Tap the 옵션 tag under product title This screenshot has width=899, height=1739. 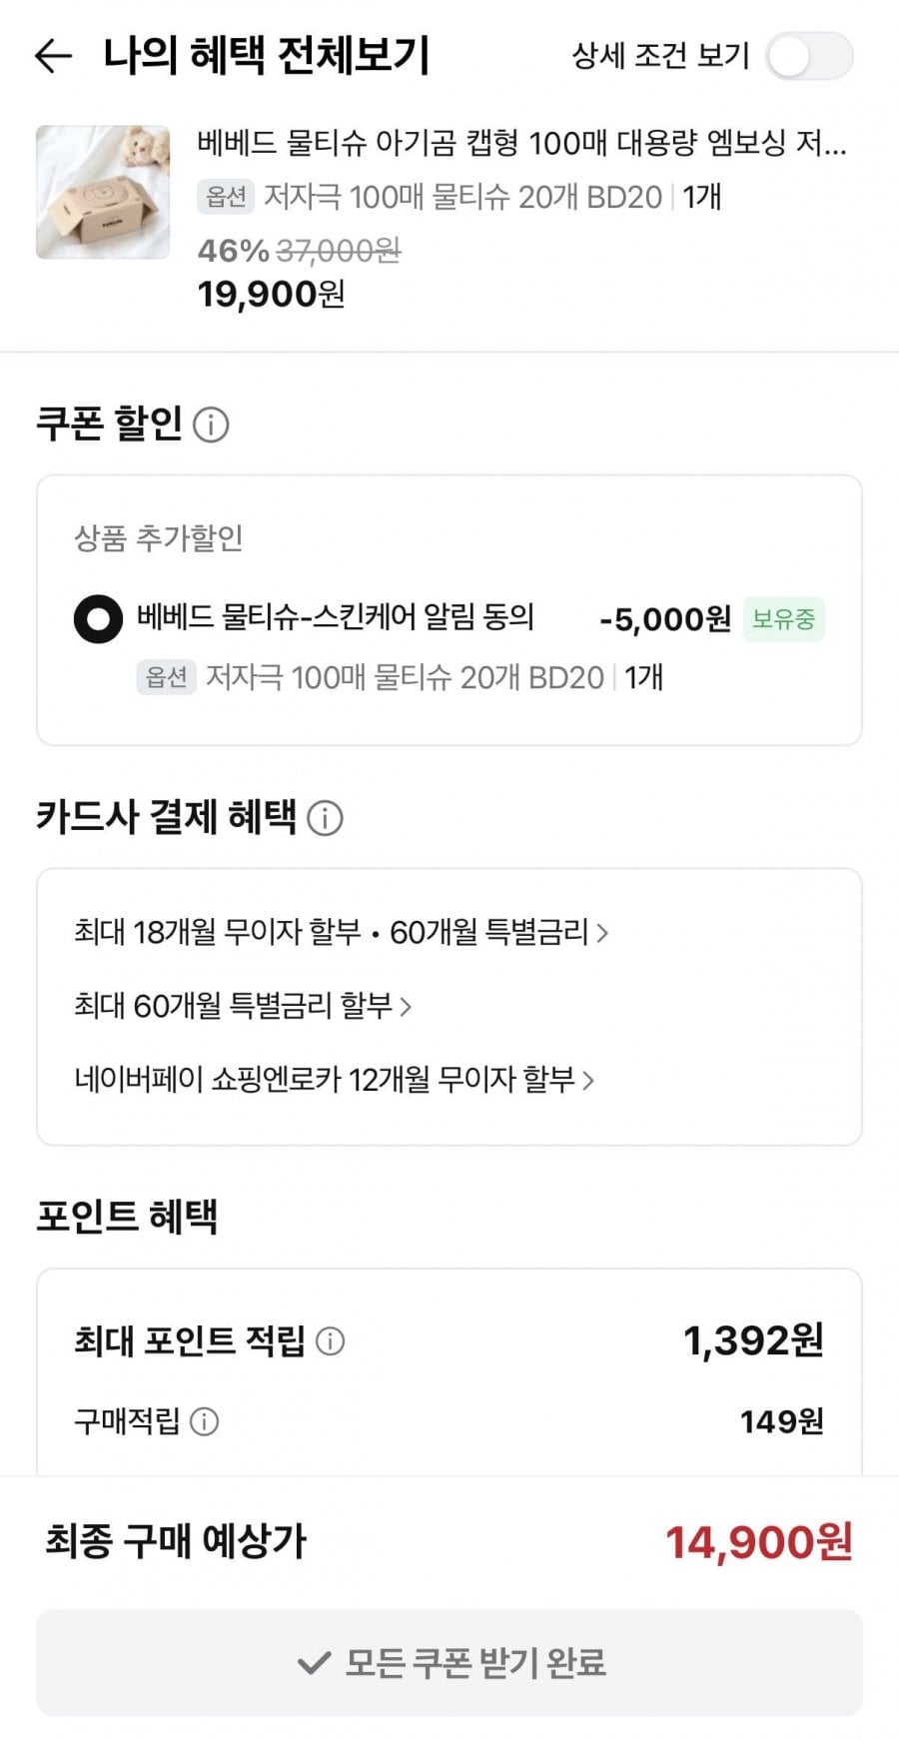(x=226, y=197)
